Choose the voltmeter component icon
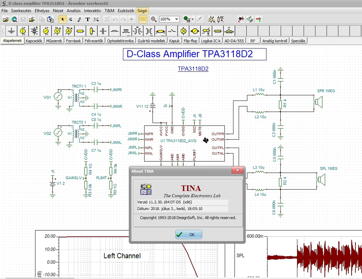The height and width of the screenshot is (279, 362). point(57,31)
